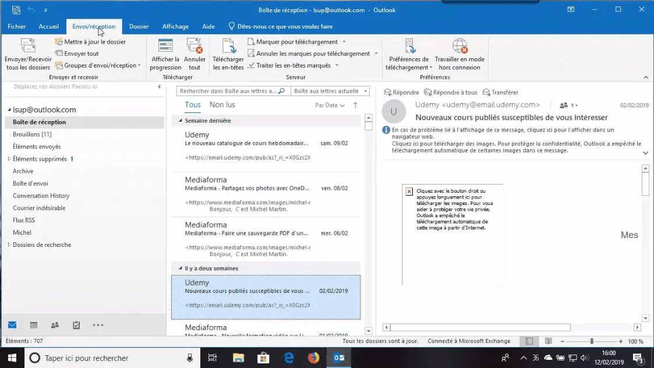This screenshot has height=368, width=654.
Task: Collapse Semaine dernière group
Action: tap(180, 121)
